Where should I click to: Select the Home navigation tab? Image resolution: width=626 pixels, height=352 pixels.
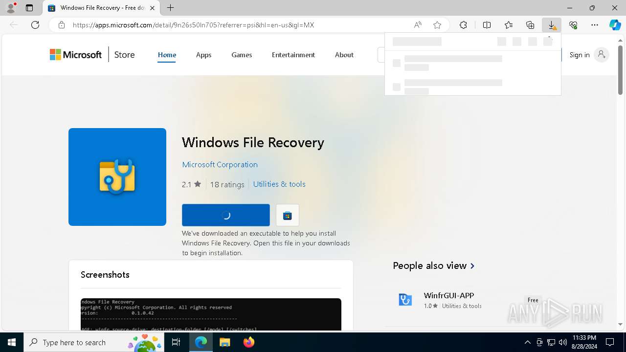click(167, 55)
